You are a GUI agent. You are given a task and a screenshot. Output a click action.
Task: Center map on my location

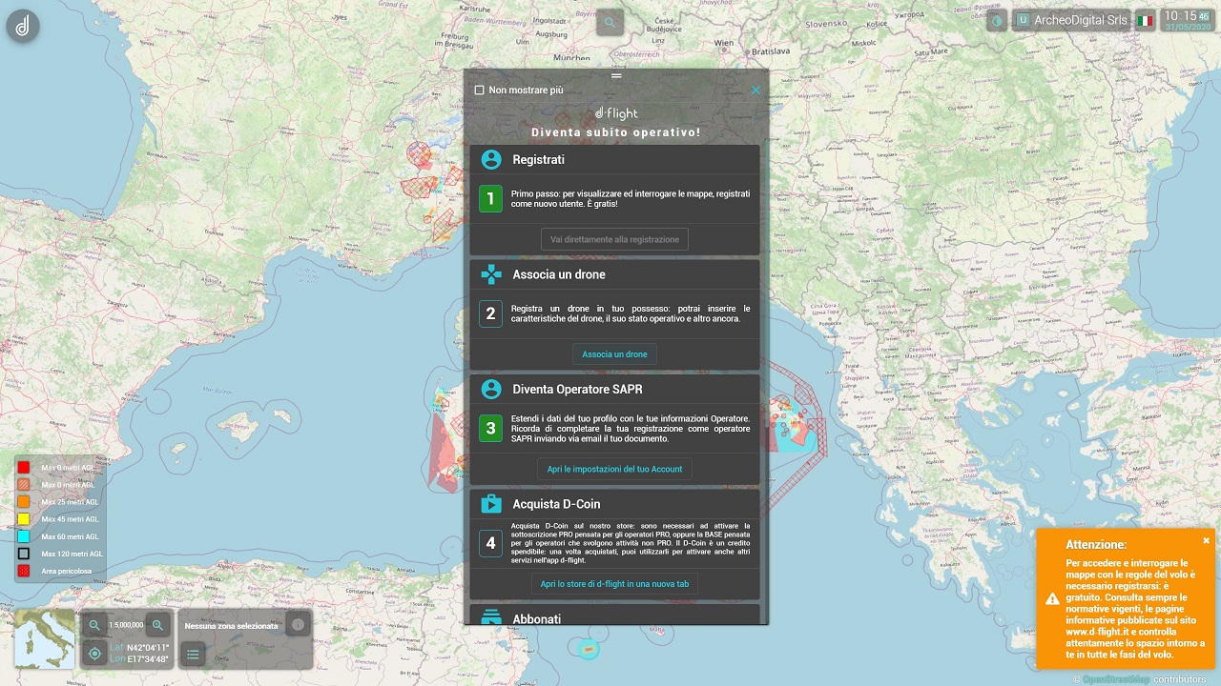(x=94, y=654)
